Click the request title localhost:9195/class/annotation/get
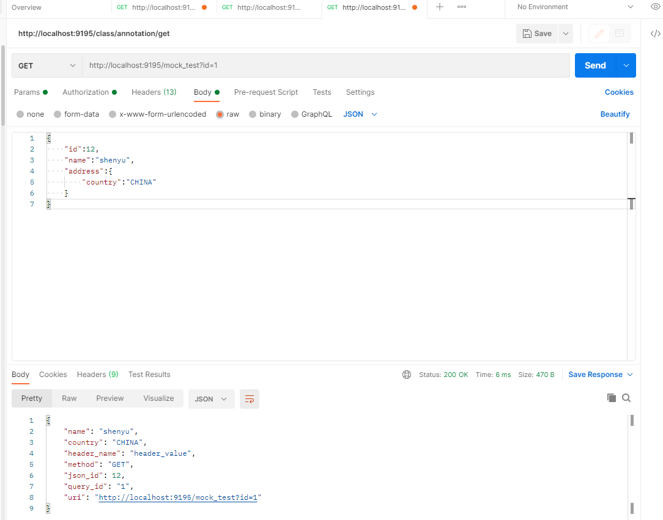This screenshot has height=520, width=663. (x=94, y=34)
